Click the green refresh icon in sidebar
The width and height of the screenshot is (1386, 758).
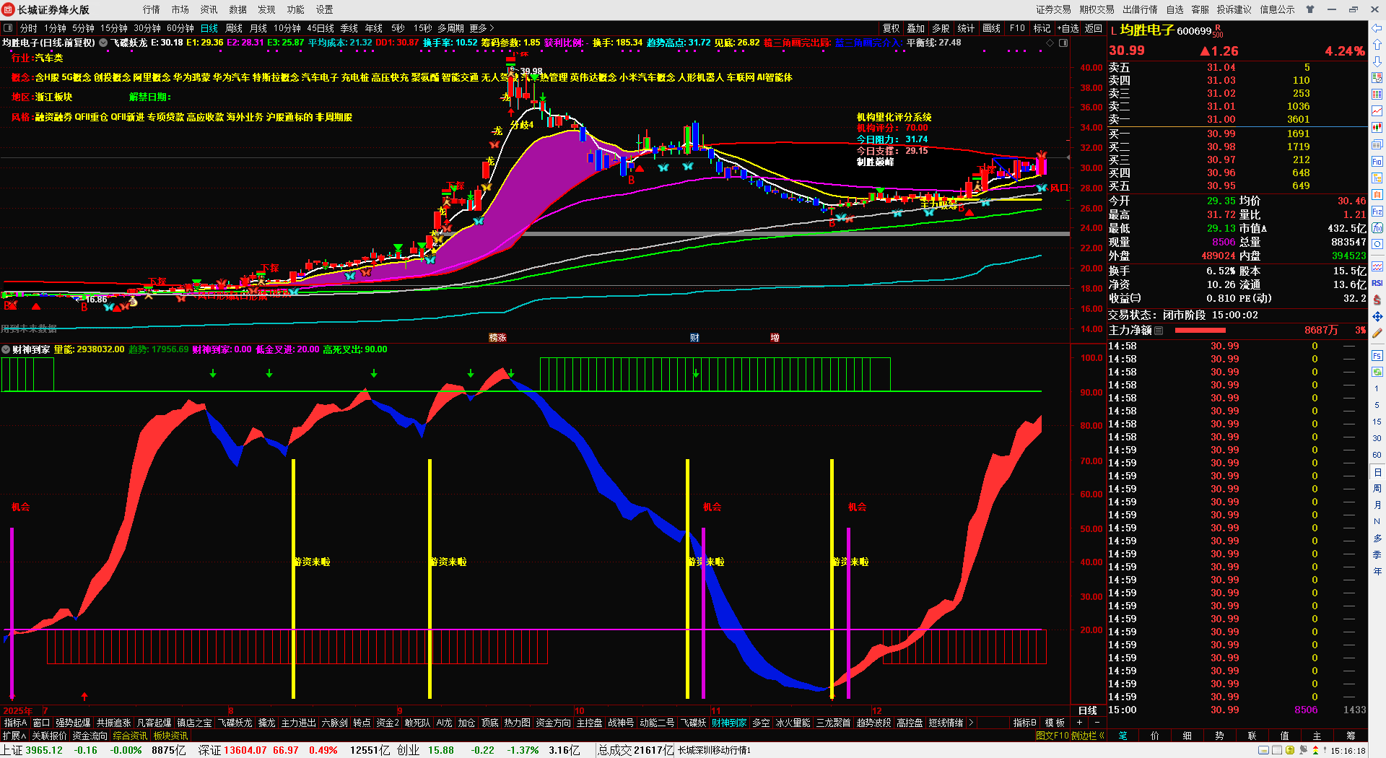[1377, 372]
